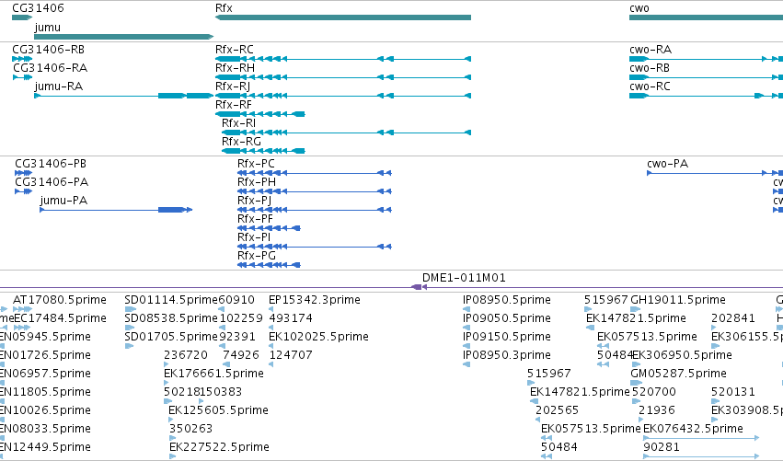Open EST EP15342.3prime
Screen dimensions: 783x461
[315, 300]
